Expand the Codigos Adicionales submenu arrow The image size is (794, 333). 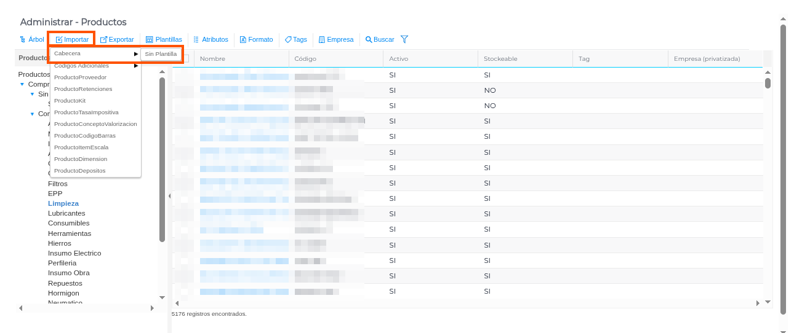[x=136, y=66]
